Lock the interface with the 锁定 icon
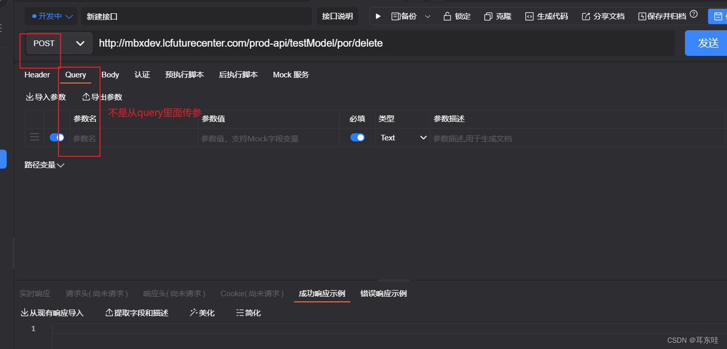The height and width of the screenshot is (349, 727). [x=456, y=16]
